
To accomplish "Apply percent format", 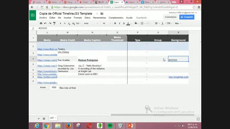I will (65, 23).
